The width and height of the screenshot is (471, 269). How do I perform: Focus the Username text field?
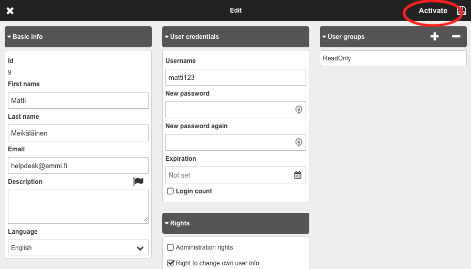[235, 77]
